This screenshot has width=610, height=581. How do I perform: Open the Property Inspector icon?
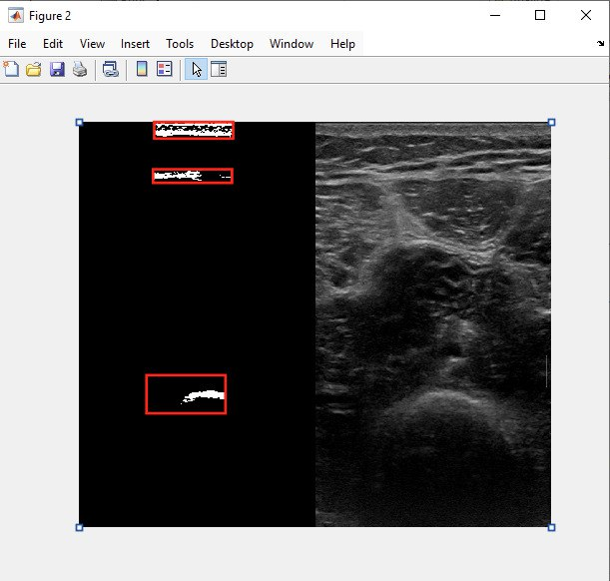pyautogui.click(x=219, y=69)
